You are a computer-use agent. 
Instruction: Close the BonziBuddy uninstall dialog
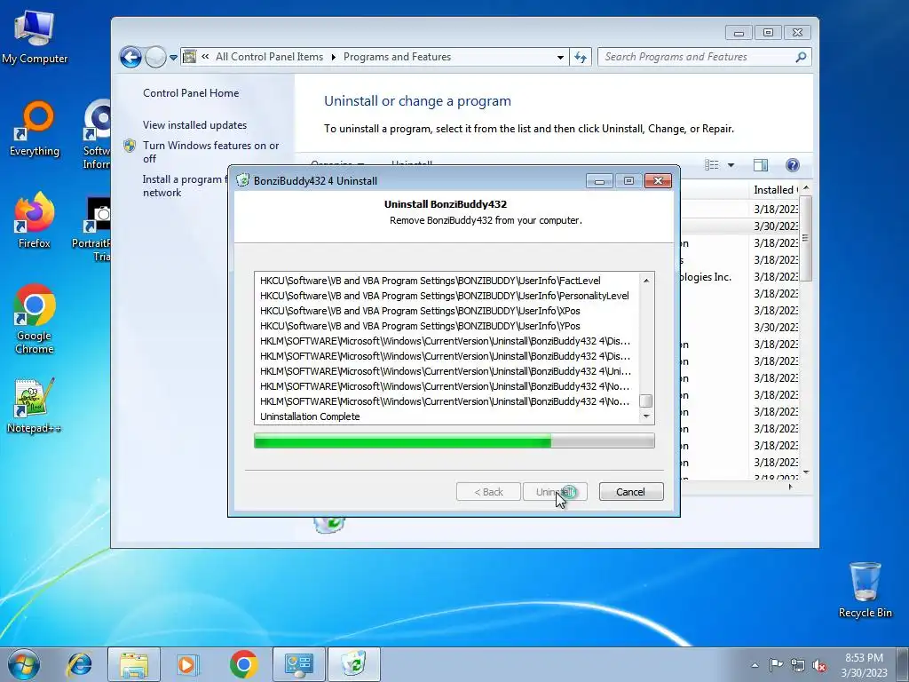[x=658, y=181]
